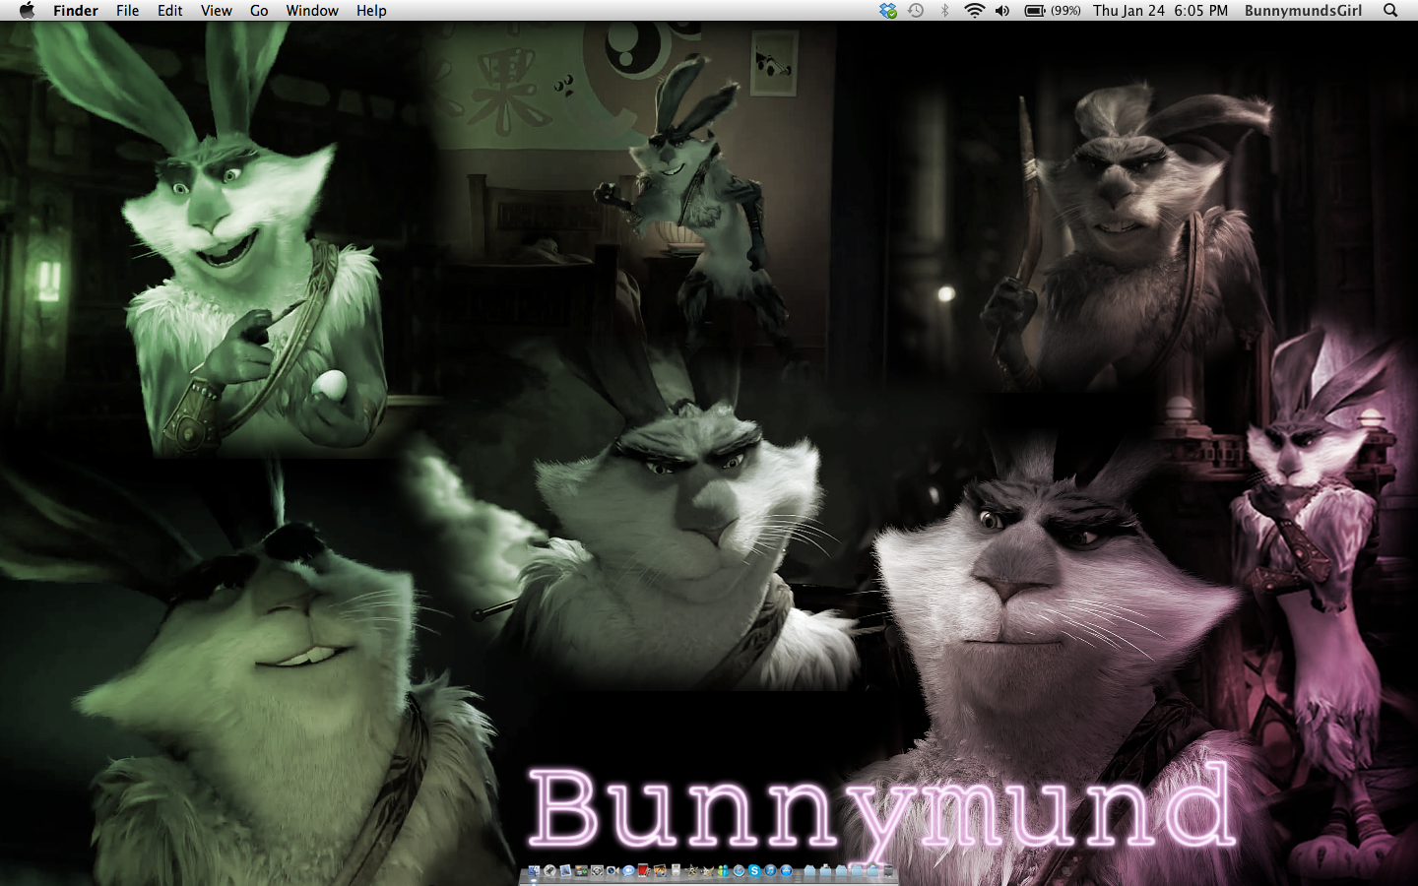Open the Trash in the Dock
This screenshot has height=886, width=1418.
click(888, 870)
